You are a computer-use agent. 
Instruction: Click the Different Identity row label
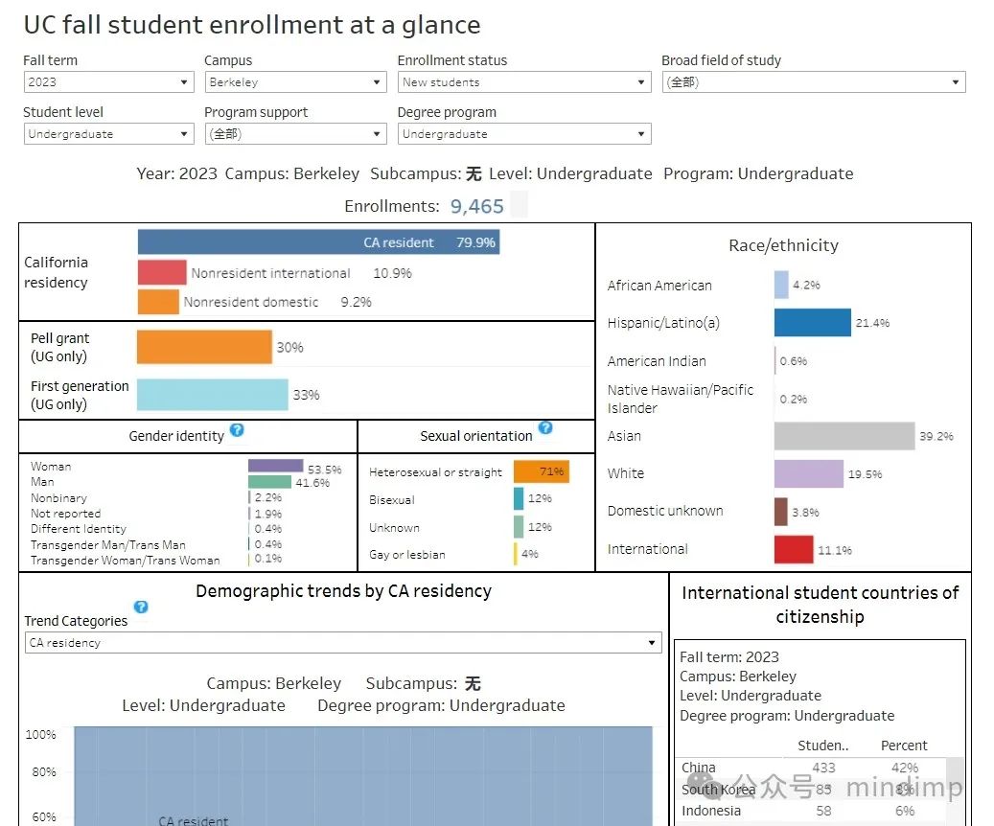point(78,528)
